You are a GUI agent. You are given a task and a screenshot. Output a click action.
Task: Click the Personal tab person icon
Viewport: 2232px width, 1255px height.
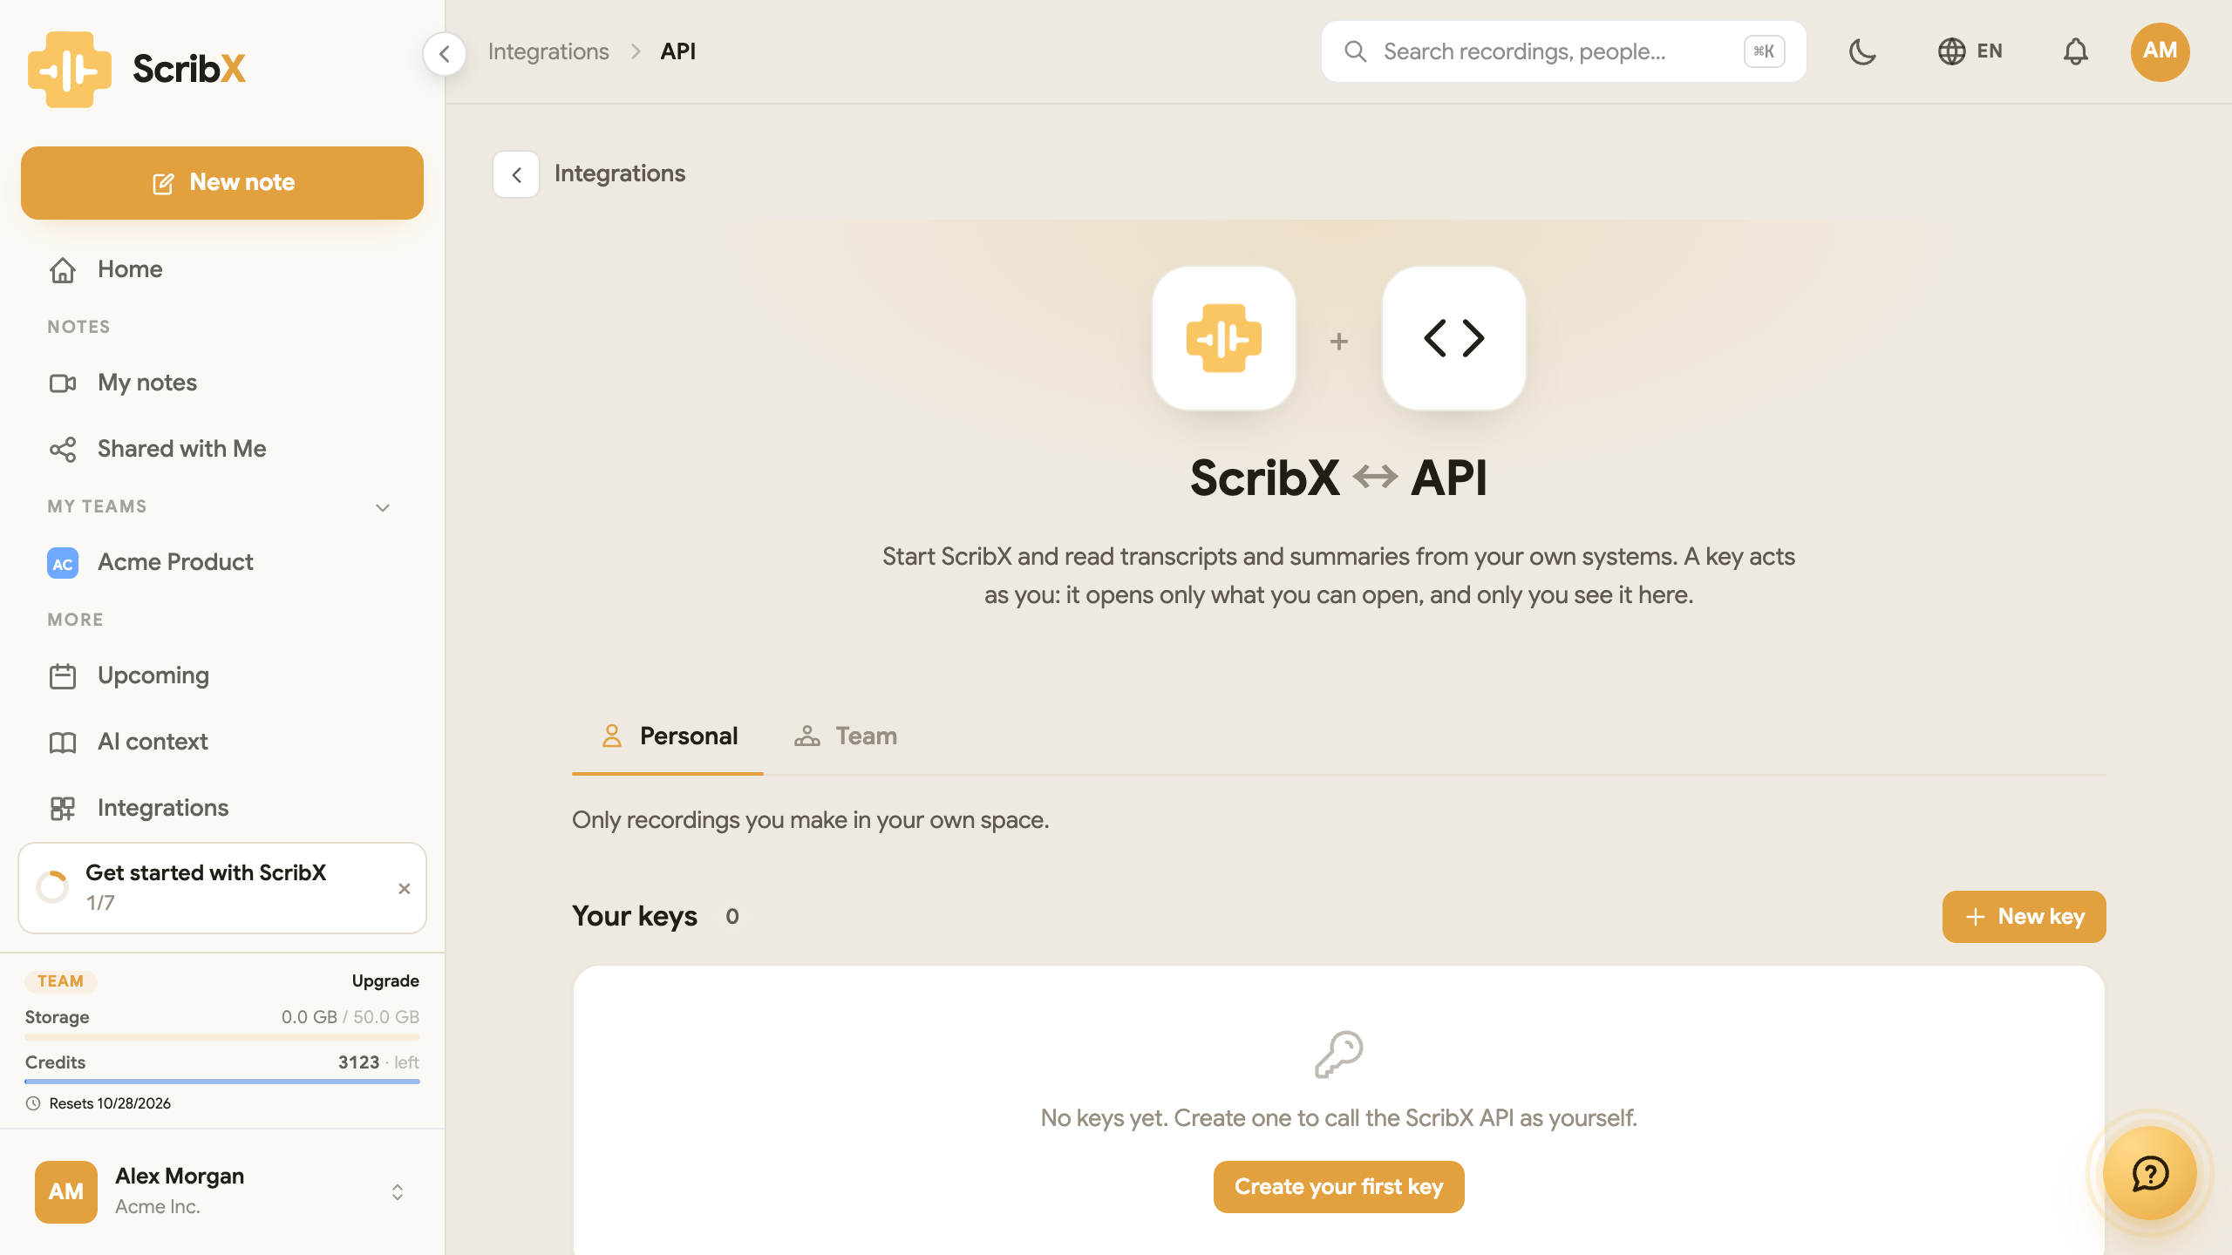(612, 736)
